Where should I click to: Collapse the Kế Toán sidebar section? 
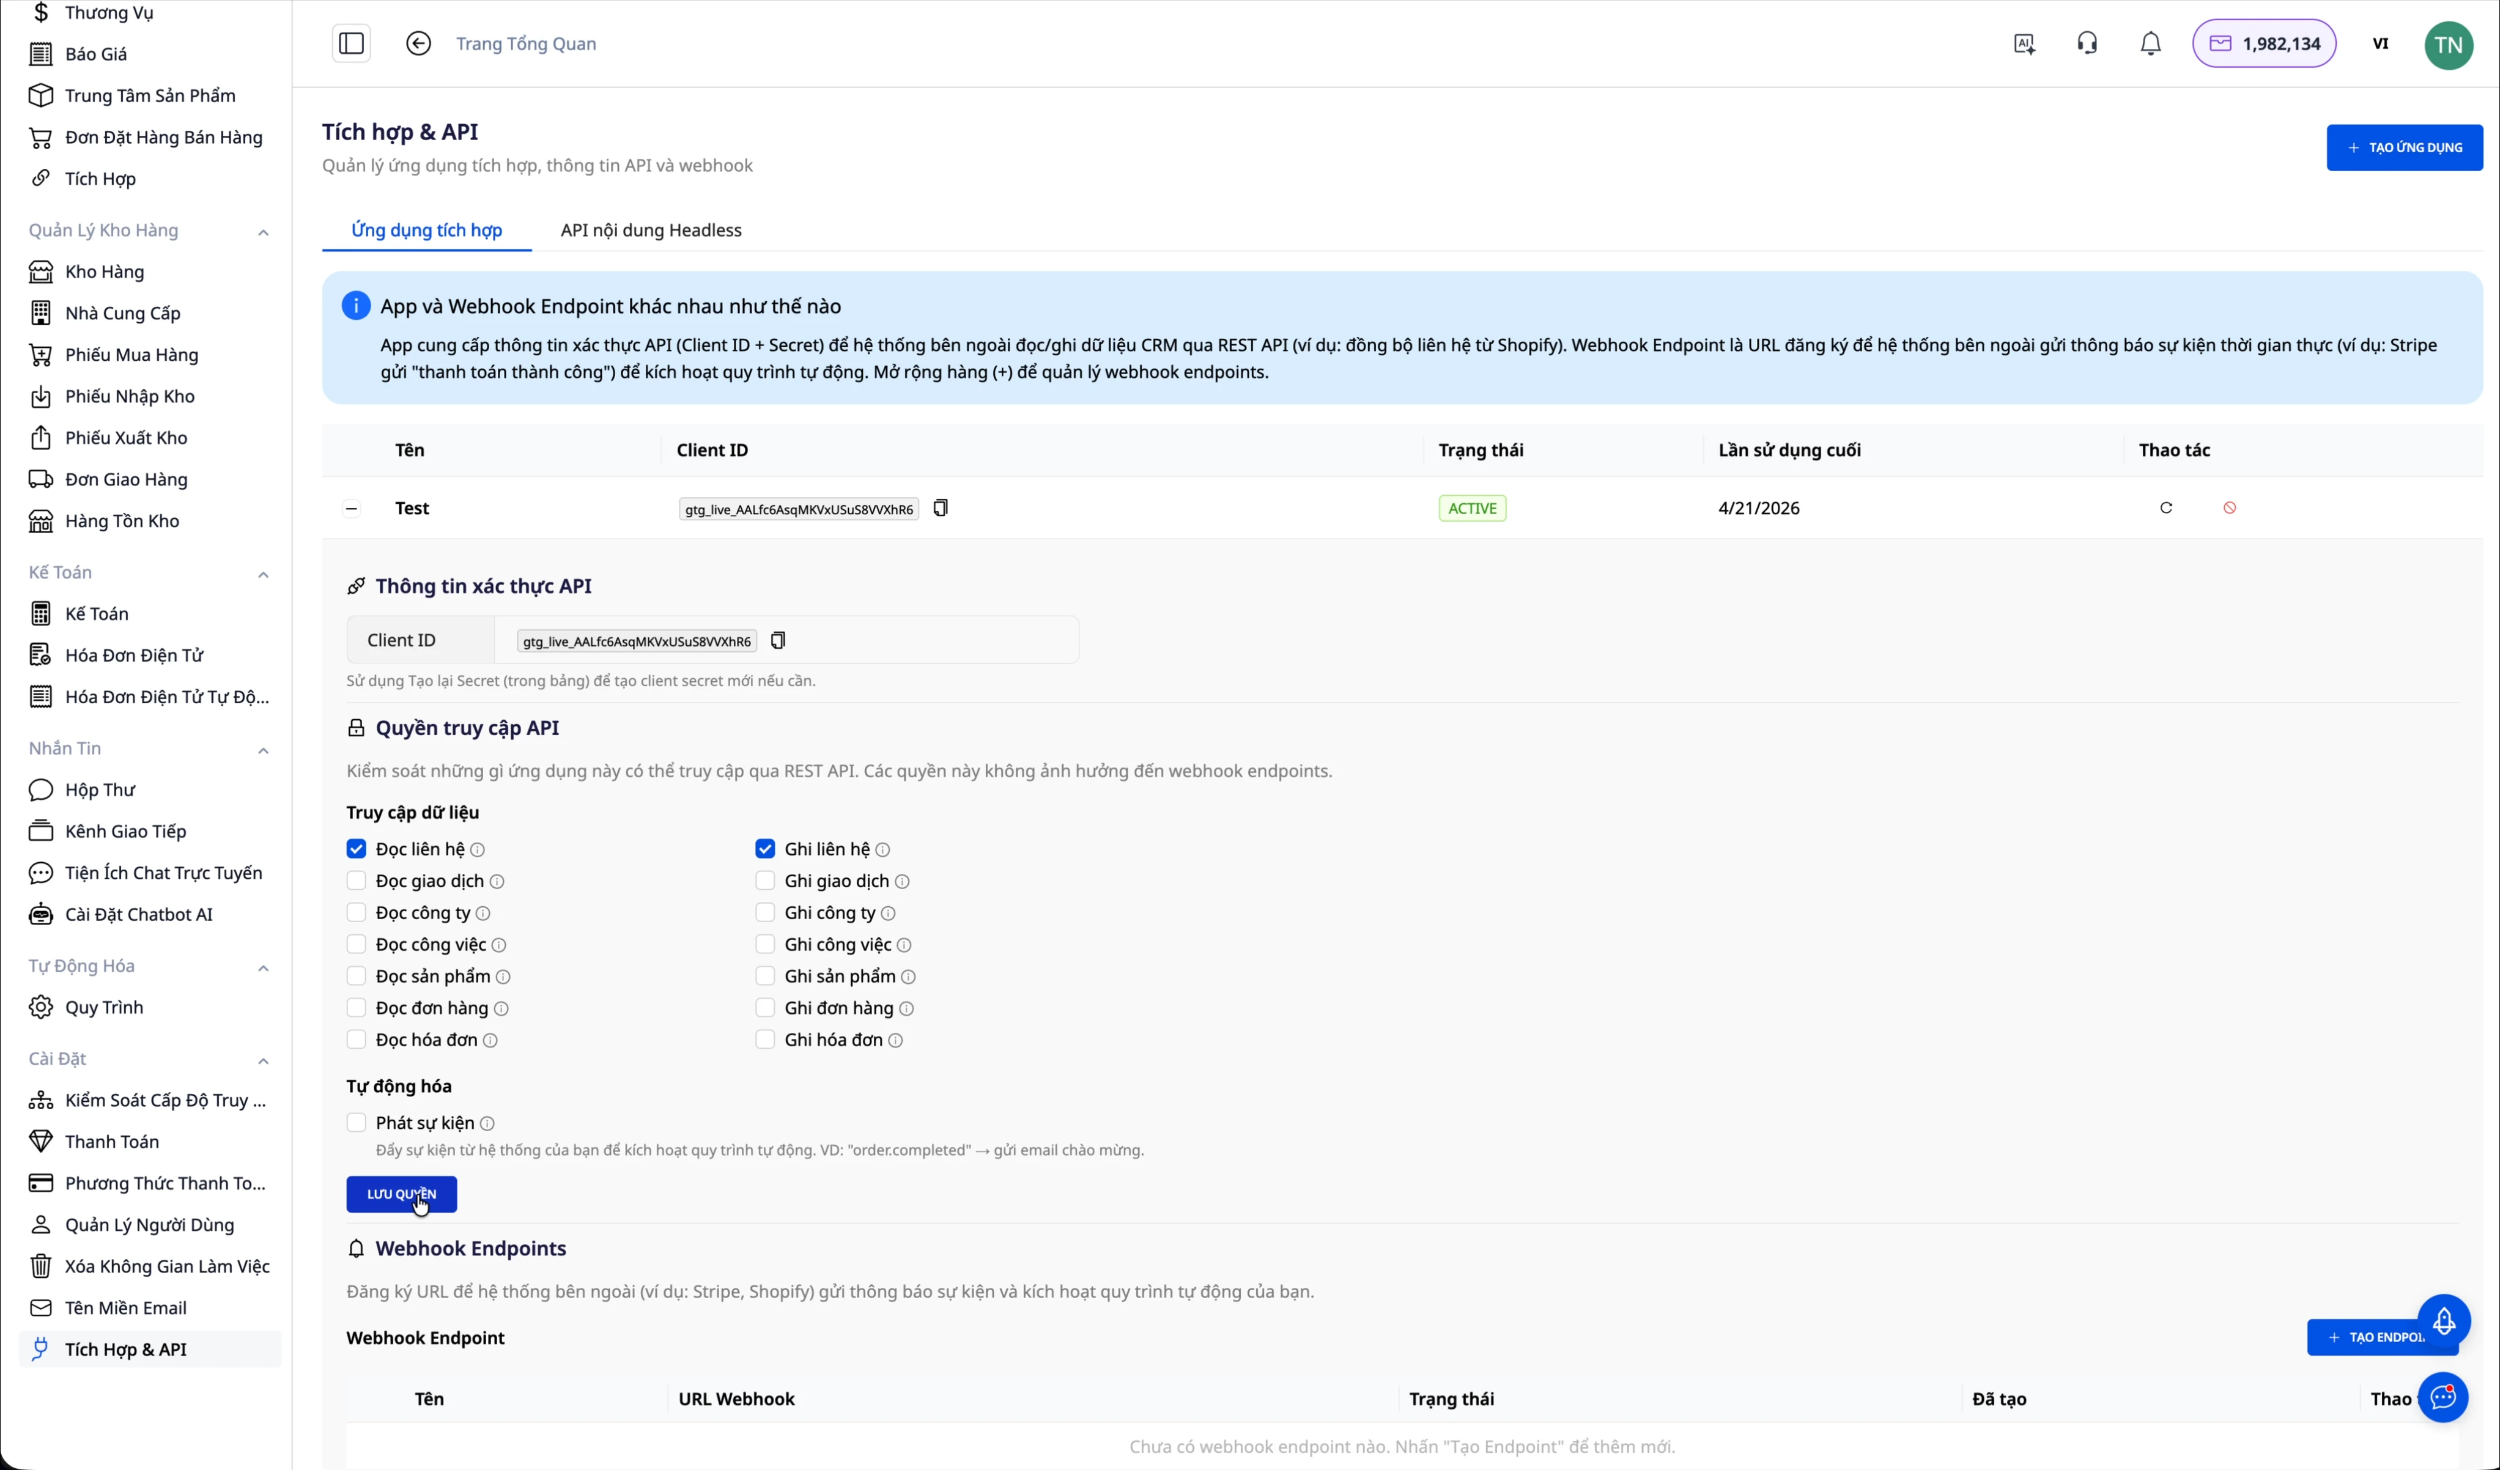(263, 574)
